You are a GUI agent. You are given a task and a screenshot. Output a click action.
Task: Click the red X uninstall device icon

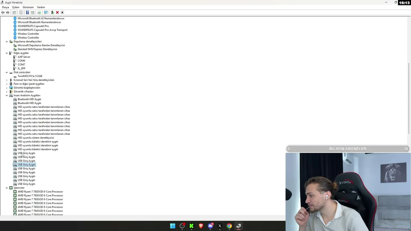pyautogui.click(x=57, y=13)
